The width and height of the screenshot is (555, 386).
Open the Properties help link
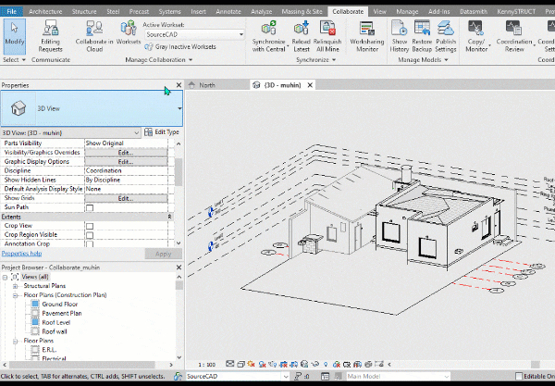tap(21, 254)
